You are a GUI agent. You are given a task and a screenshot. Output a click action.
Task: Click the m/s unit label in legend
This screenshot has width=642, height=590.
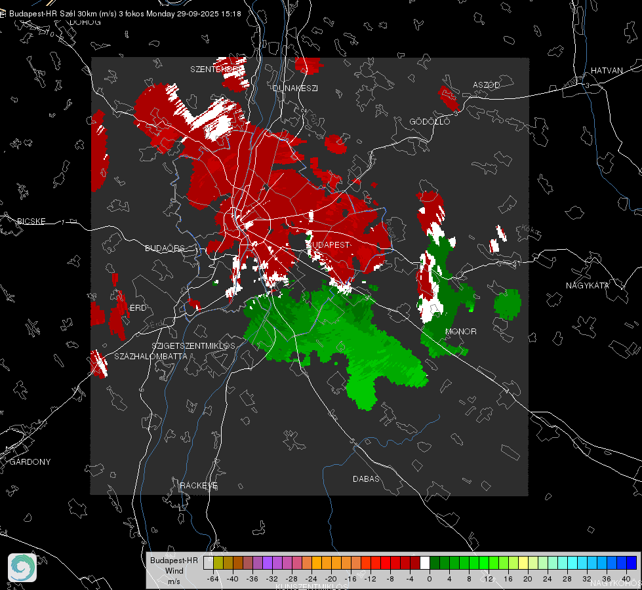(174, 581)
